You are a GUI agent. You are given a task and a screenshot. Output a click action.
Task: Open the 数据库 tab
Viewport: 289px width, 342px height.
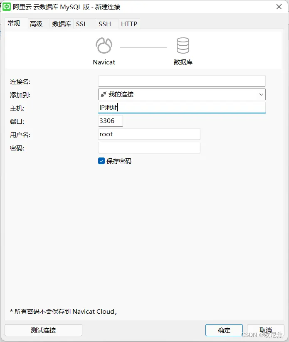[62, 24]
